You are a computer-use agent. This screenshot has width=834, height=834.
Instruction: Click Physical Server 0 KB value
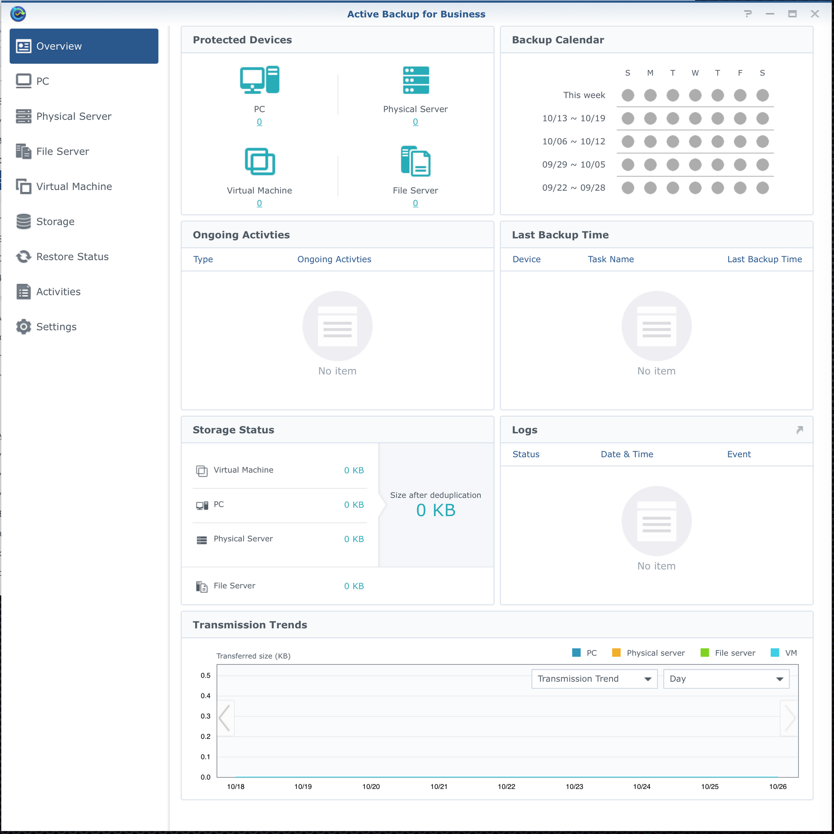point(354,539)
